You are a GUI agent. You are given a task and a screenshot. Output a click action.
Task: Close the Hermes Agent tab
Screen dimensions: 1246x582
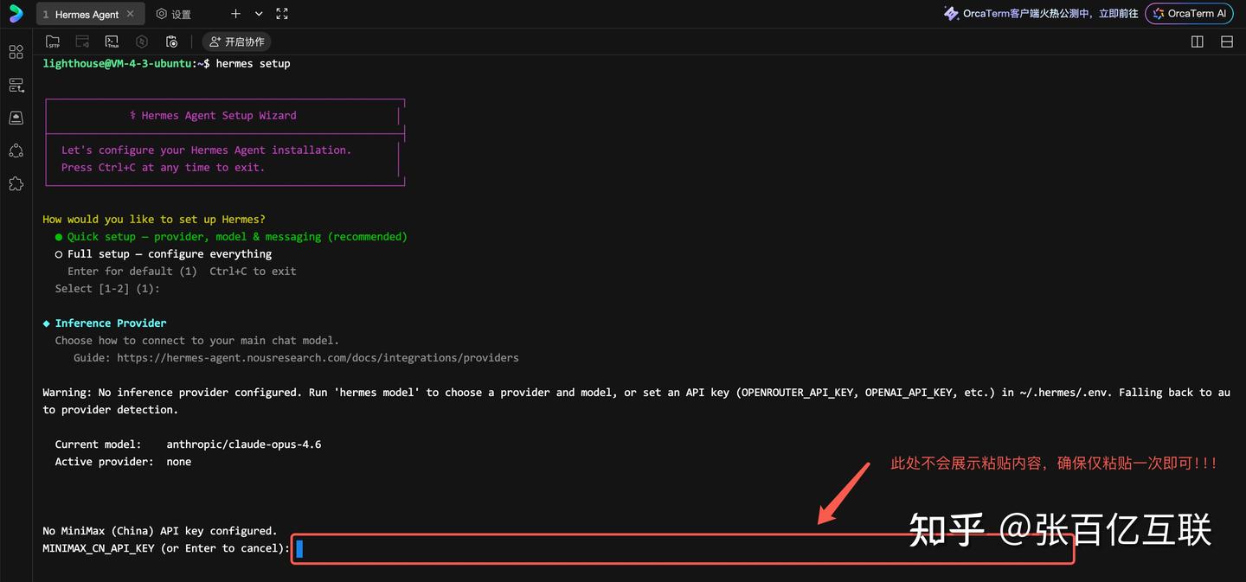(131, 14)
